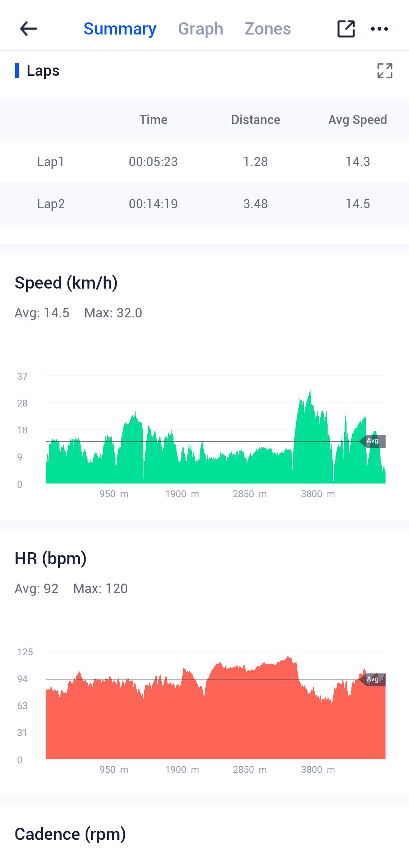Tap the Speed (km/h) section title
This screenshot has width=409, height=857.
click(66, 283)
